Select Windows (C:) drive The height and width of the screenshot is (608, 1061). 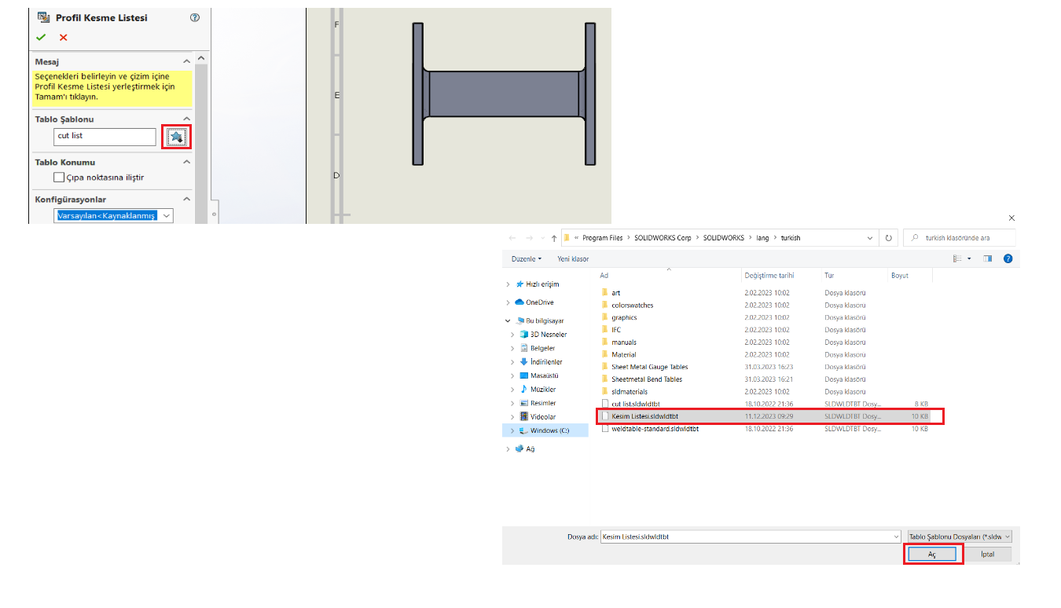coord(549,430)
